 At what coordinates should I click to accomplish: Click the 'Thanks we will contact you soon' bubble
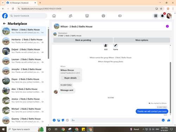click(x=152, y=111)
